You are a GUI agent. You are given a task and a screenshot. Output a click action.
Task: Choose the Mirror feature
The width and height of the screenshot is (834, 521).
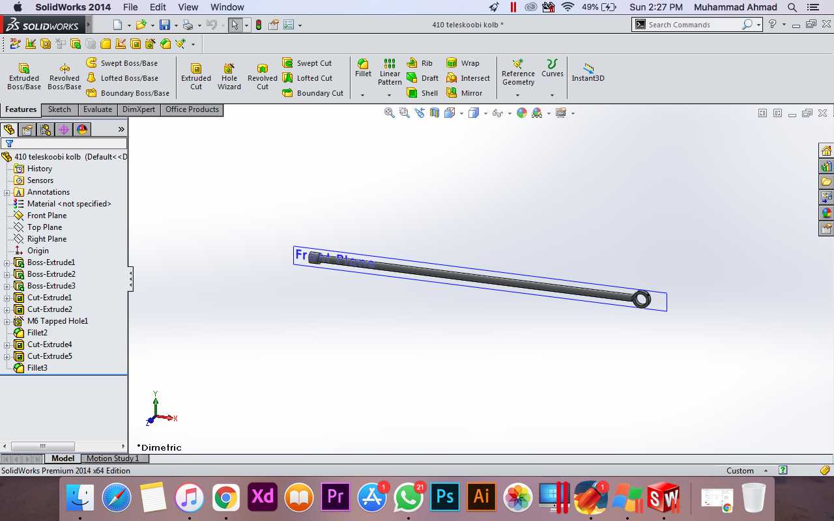pos(464,93)
